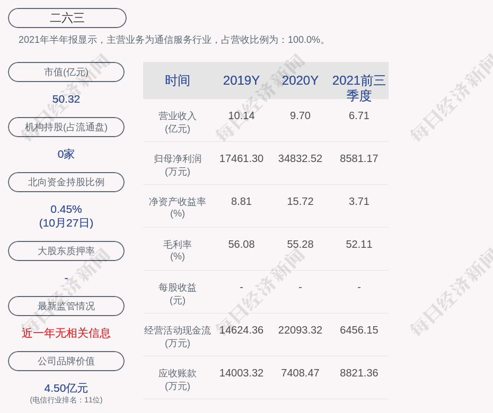
Task: Click the 公司品牌价值 badge
Action: coord(66,361)
